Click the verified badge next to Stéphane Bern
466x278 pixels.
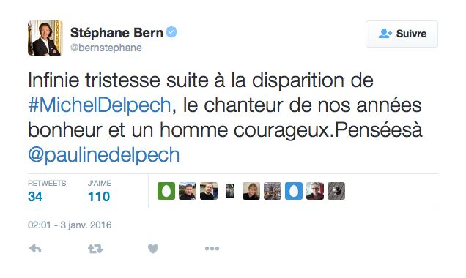(x=171, y=32)
